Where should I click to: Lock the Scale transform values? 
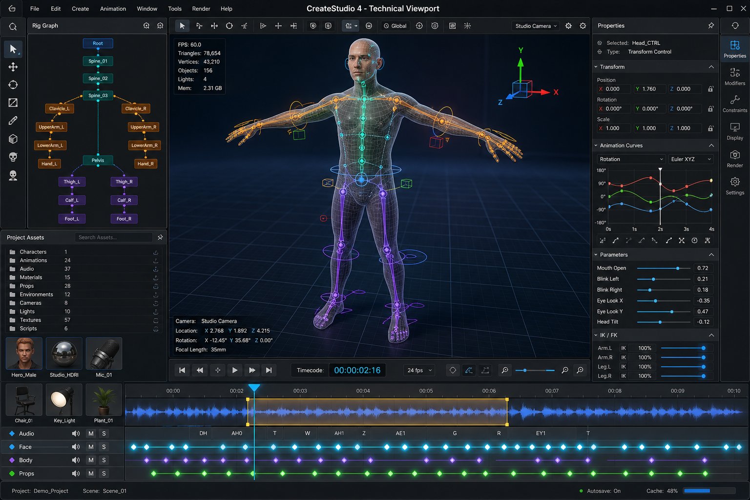[710, 128]
